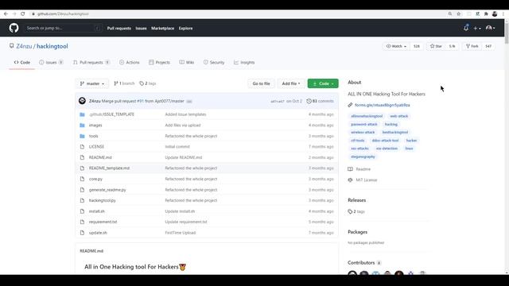Click forms.gle link in About section
Viewport: 509px width, 286px height.
pyautogui.click(x=383, y=105)
